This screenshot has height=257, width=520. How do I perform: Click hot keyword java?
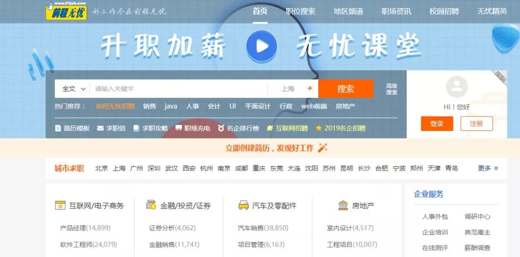(171, 106)
